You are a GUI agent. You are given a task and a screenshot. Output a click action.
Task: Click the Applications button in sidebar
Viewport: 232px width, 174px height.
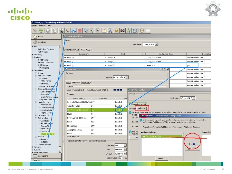click(x=46, y=156)
